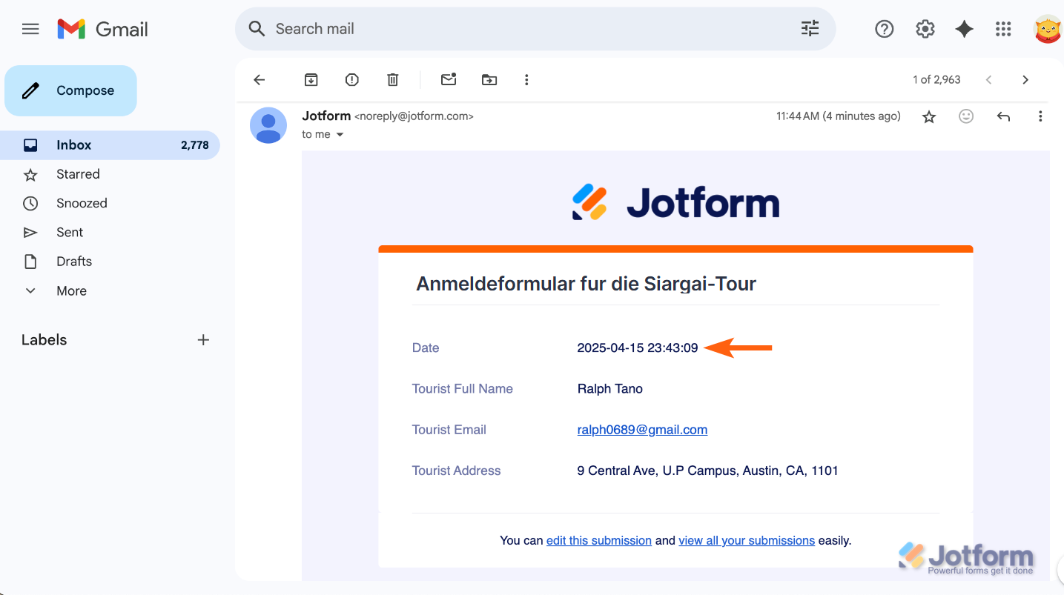Show recipient details next to "to me"

(340, 135)
